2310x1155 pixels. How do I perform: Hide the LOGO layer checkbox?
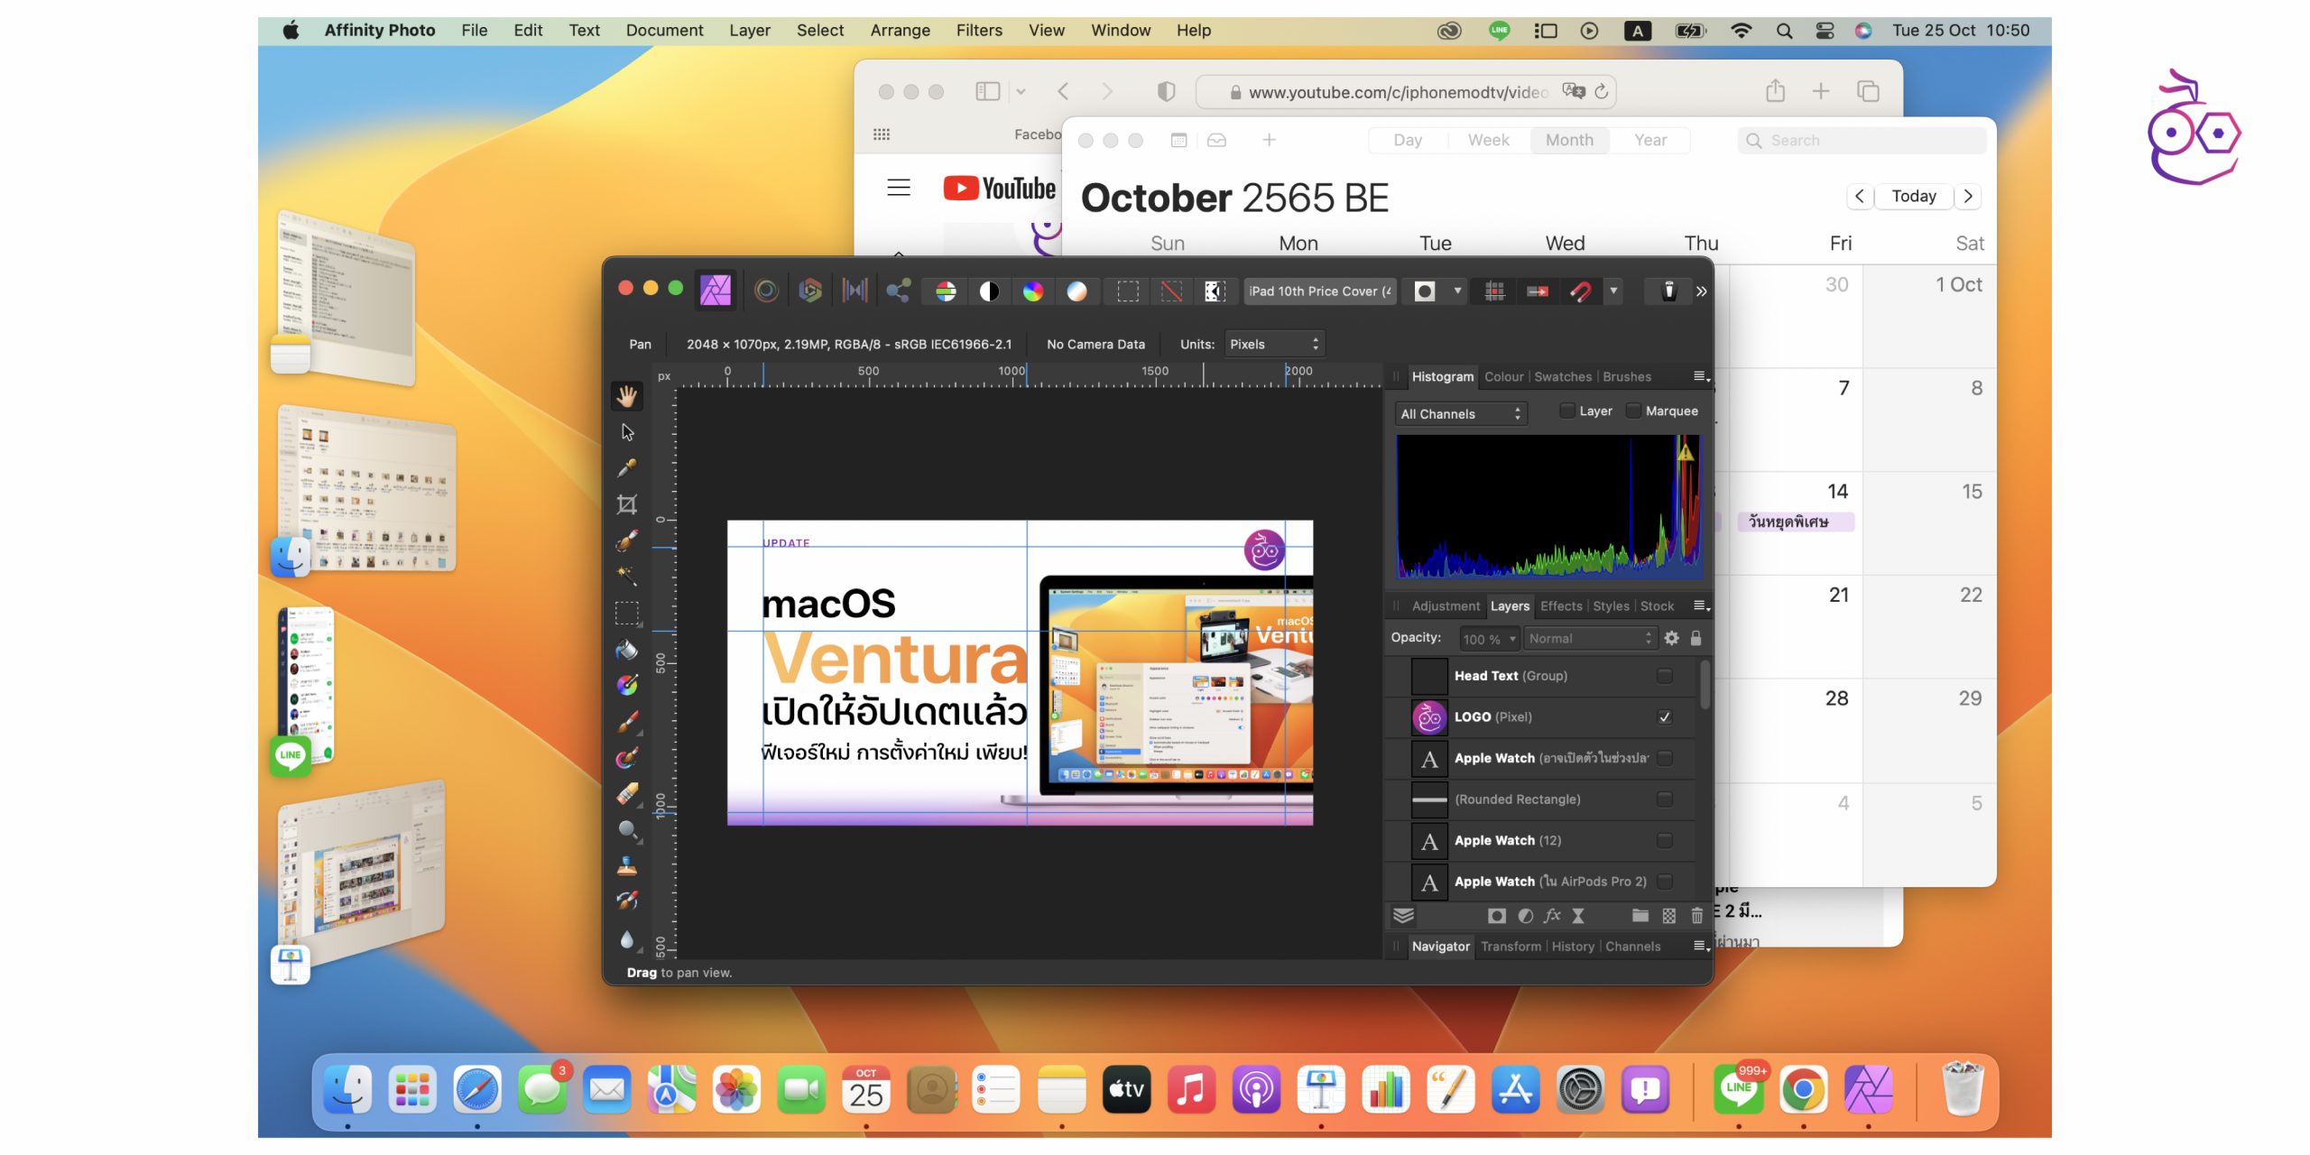(x=1664, y=717)
